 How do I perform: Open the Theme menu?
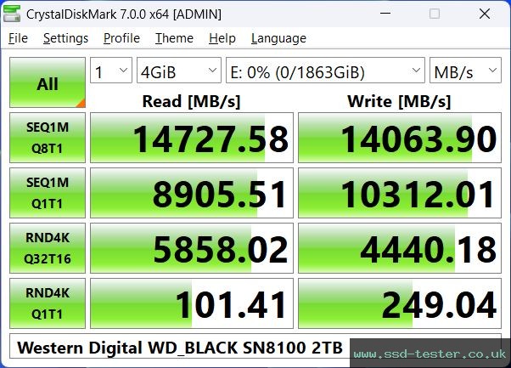pyautogui.click(x=174, y=38)
